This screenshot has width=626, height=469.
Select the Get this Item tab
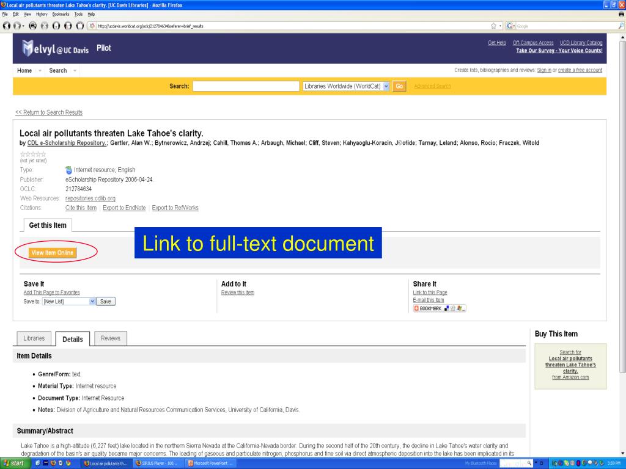48,225
